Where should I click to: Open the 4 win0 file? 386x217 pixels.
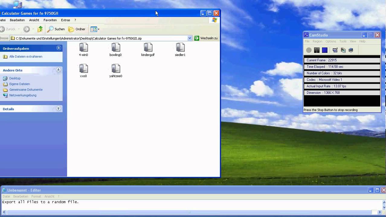[x=83, y=50]
